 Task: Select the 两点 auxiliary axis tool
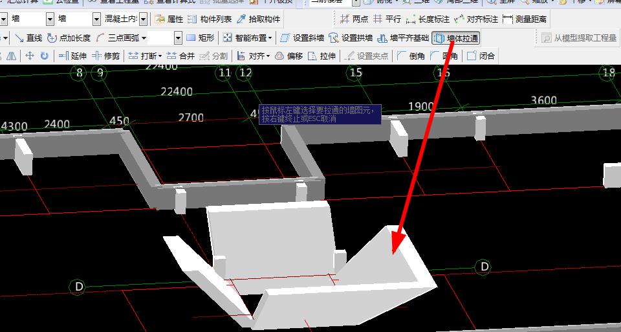tap(354, 19)
